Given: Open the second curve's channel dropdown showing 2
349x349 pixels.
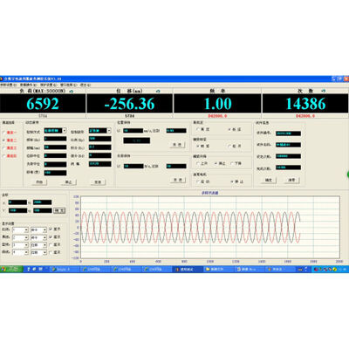Looking at the screenshot, I should point(26,237).
